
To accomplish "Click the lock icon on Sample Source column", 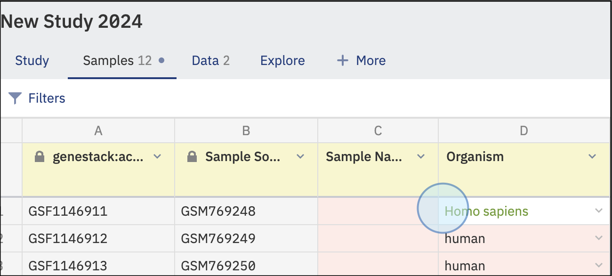I will pos(192,157).
